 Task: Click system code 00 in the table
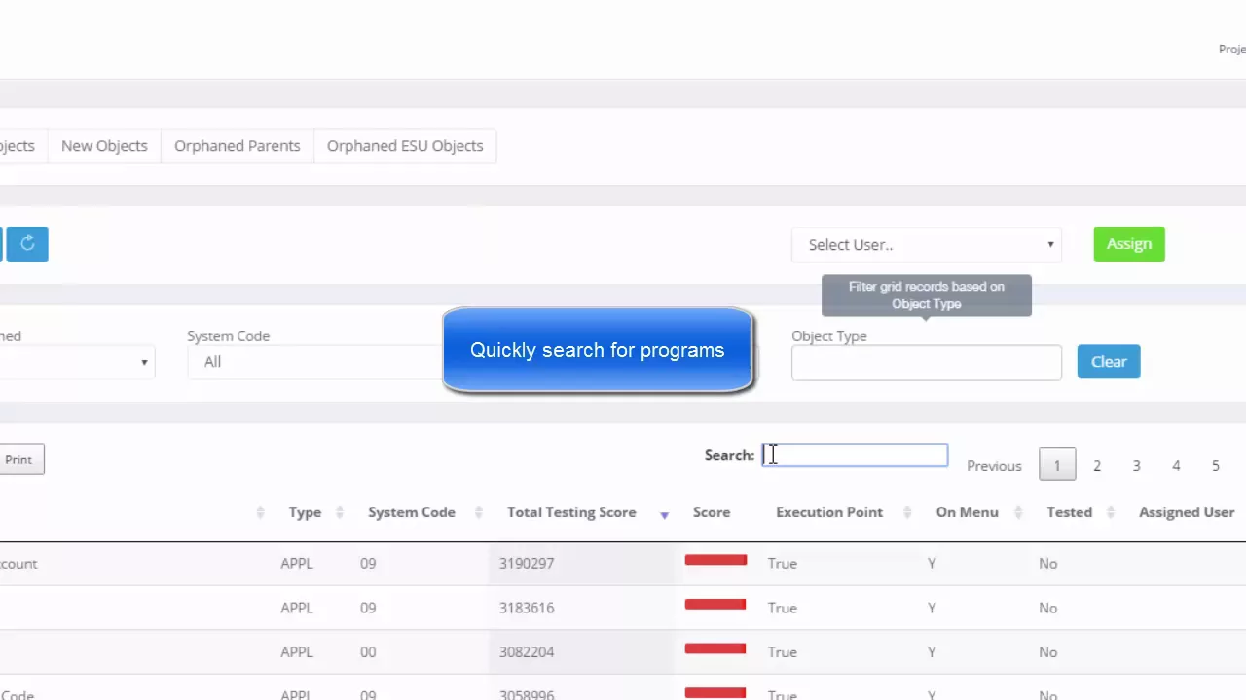pos(368,652)
